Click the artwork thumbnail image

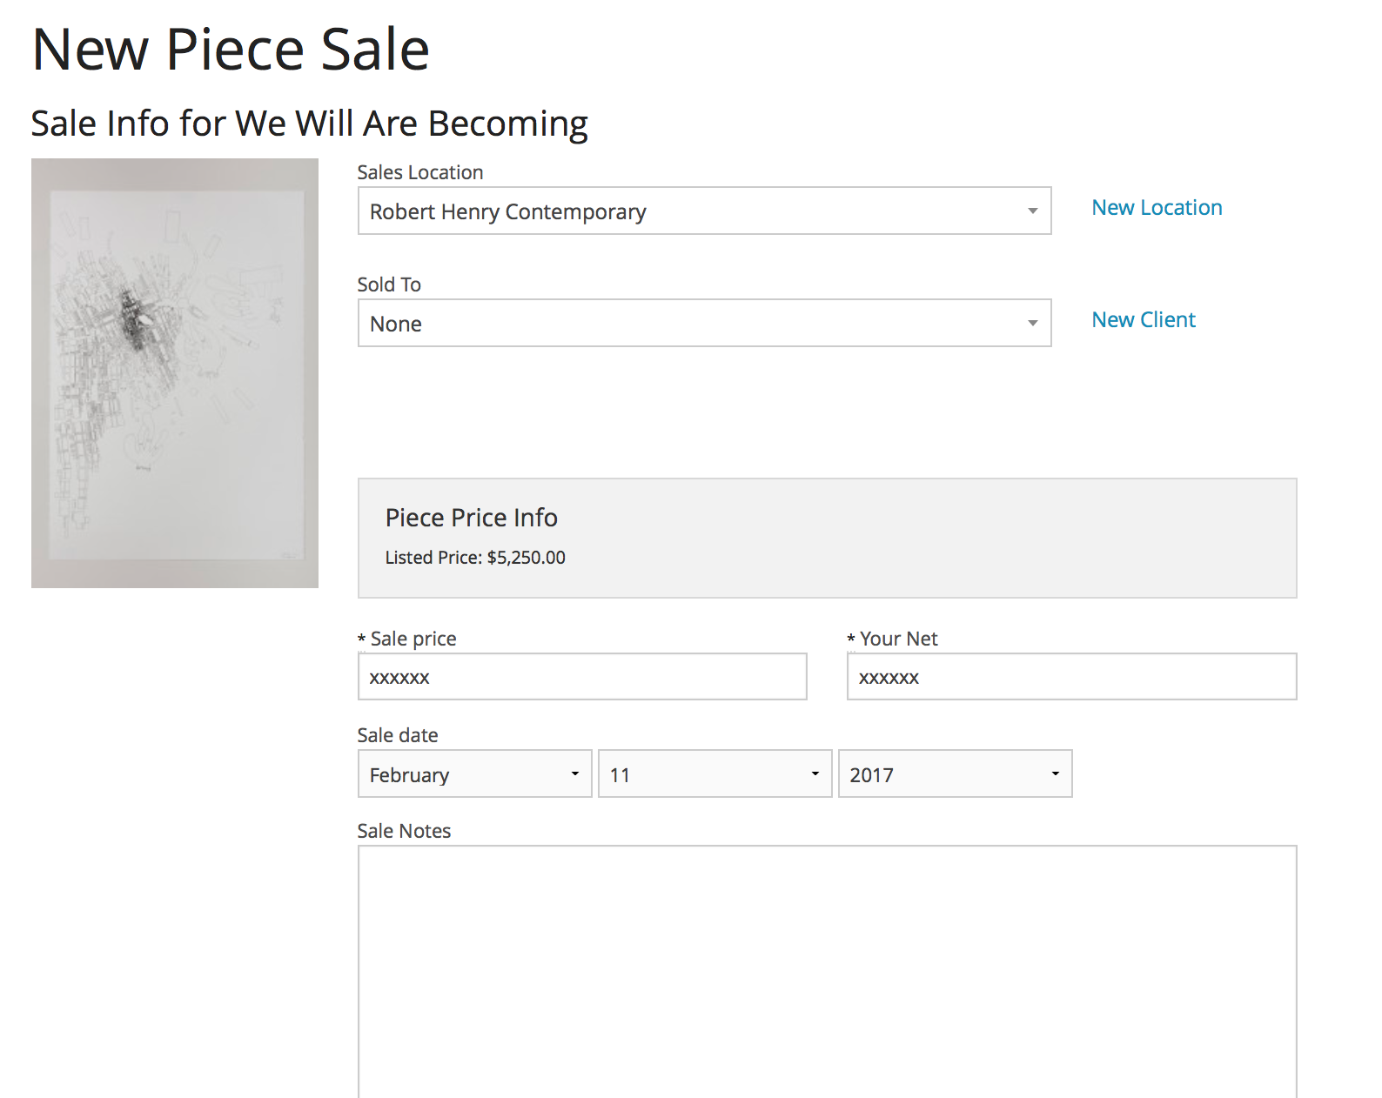click(175, 373)
